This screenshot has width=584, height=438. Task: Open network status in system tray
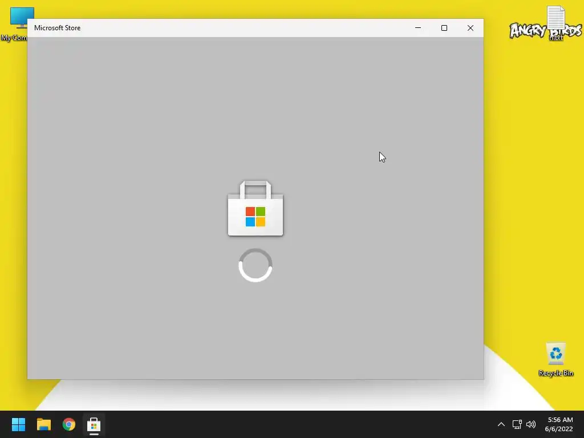(517, 424)
